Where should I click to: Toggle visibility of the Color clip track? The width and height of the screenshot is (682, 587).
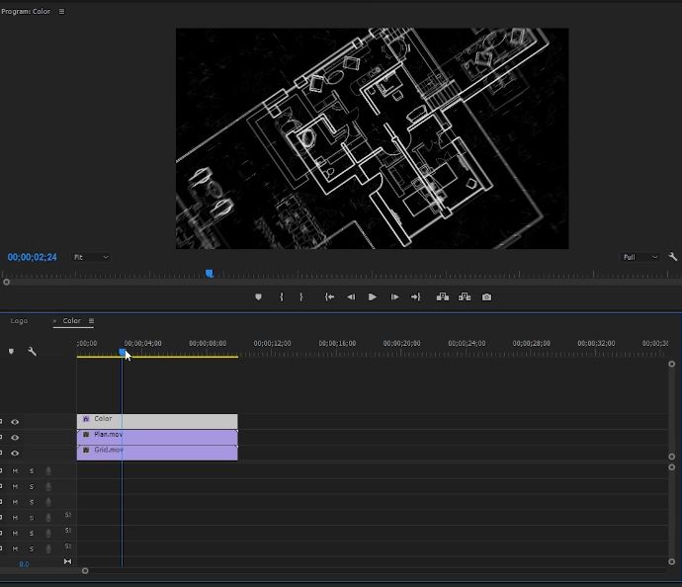click(15, 422)
